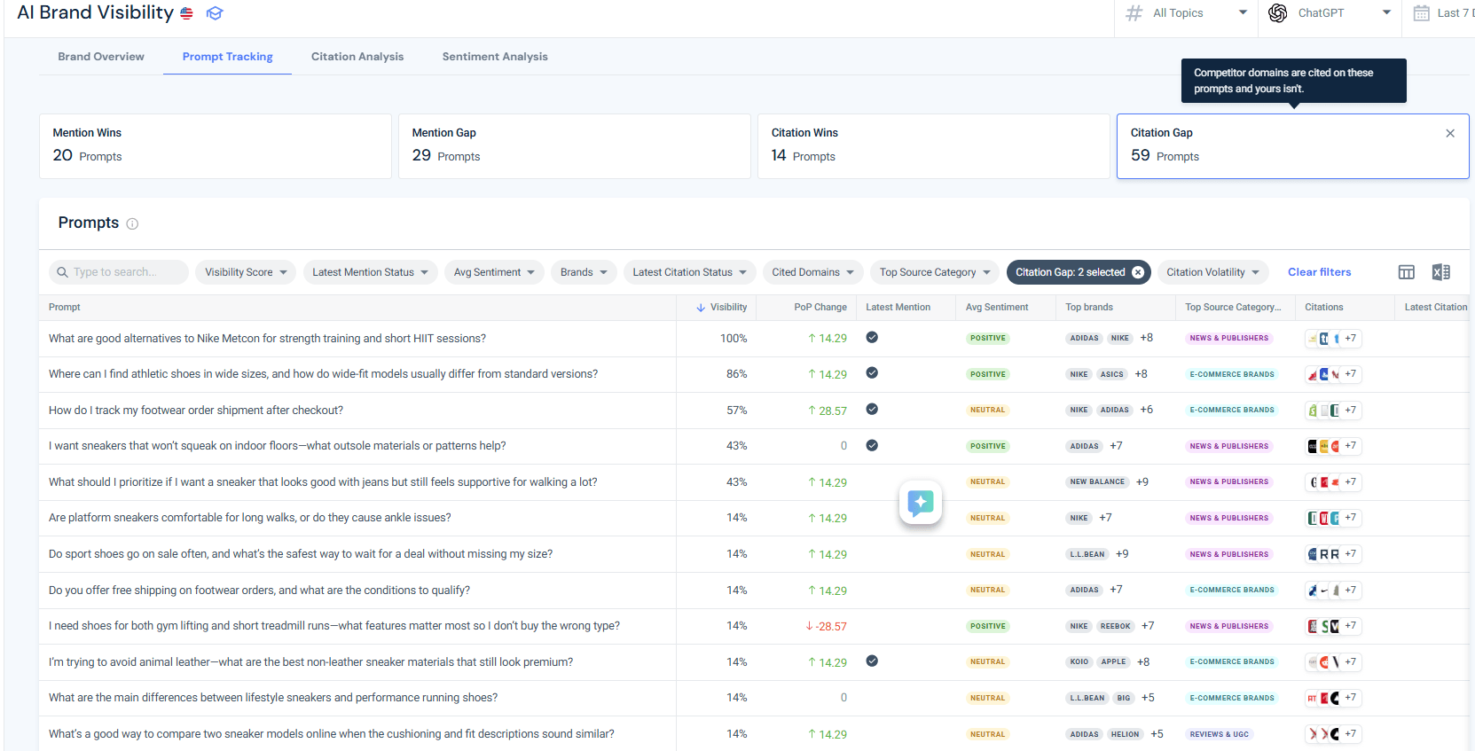Select the Mention Wins 20 Prompts card

coord(216,146)
